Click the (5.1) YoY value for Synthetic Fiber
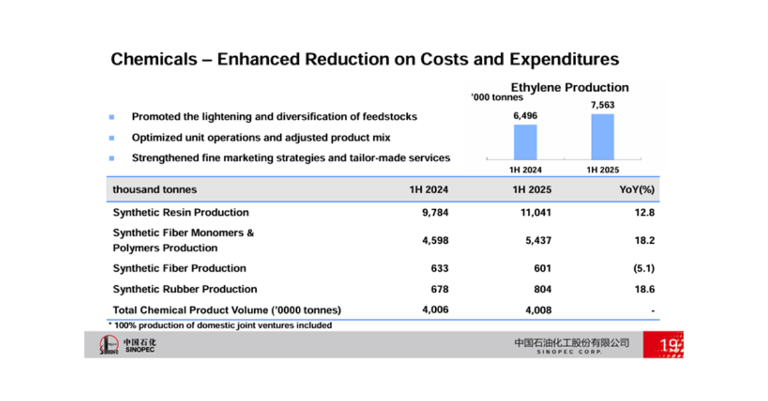Image resolution: width=768 pixels, height=401 pixels. [x=642, y=269]
